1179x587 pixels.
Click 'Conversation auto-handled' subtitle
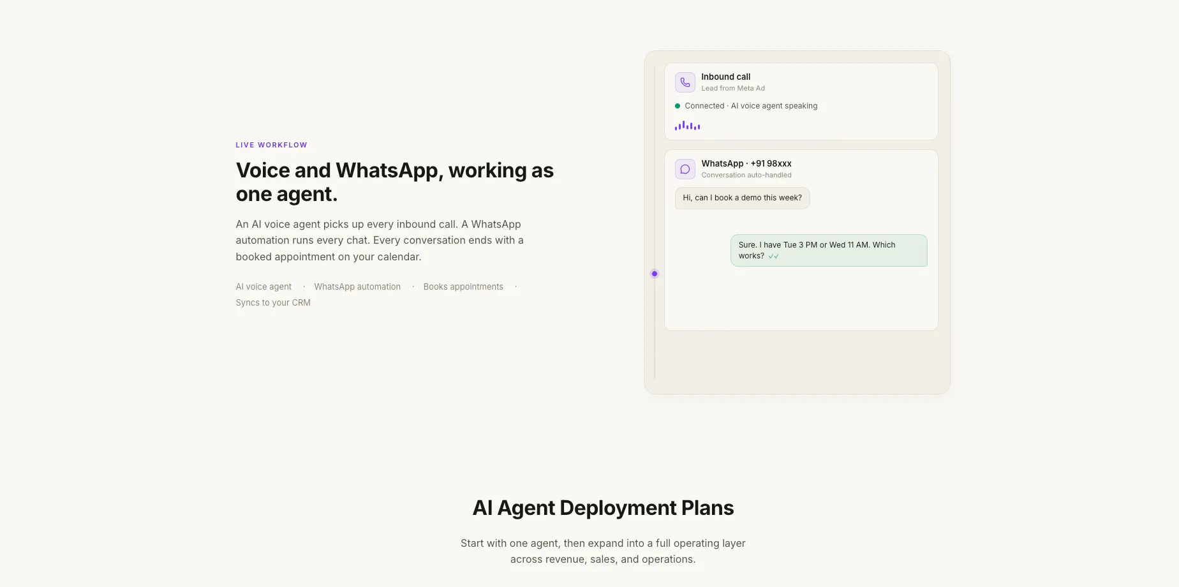[x=746, y=175]
